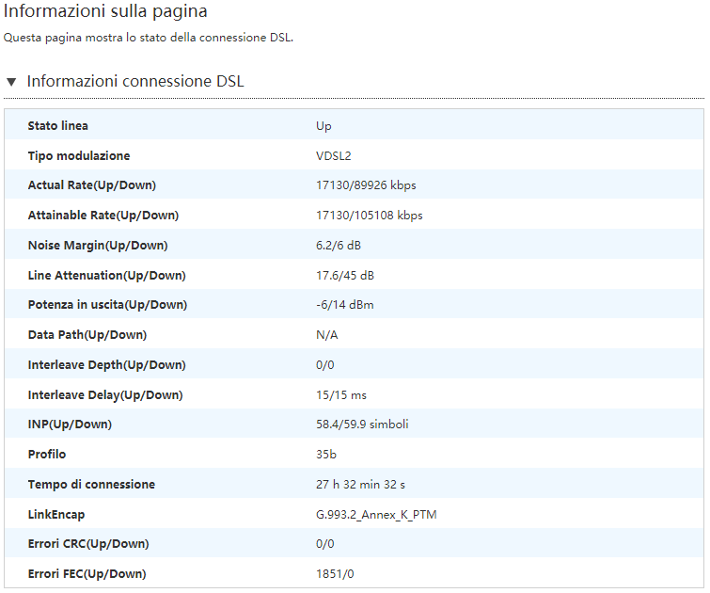Collapse the Informazioni connessione DSL triangle

pyautogui.click(x=11, y=82)
